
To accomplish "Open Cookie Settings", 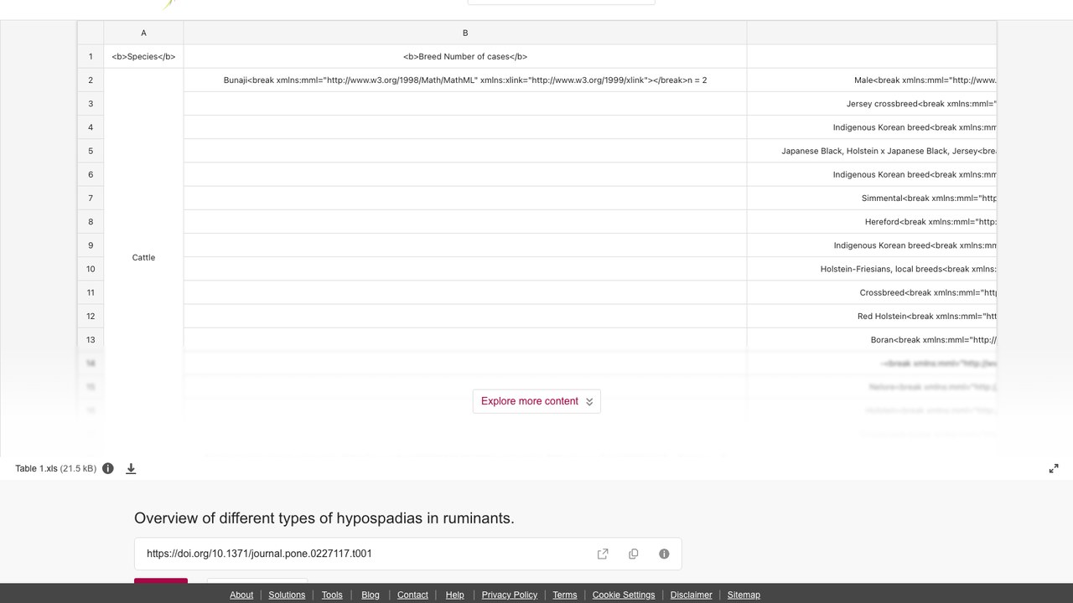I will click(624, 595).
